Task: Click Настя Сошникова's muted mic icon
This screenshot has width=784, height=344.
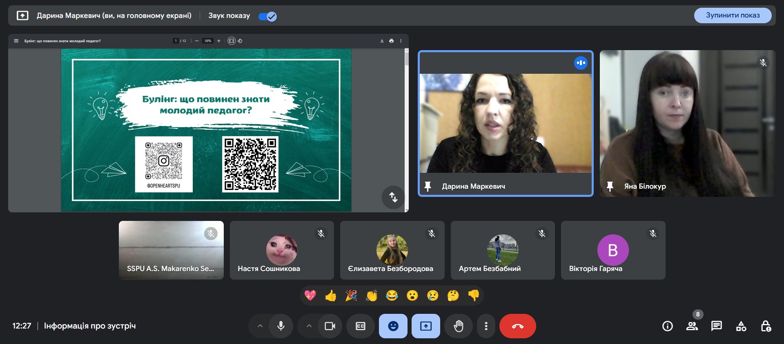Action: coord(321,234)
